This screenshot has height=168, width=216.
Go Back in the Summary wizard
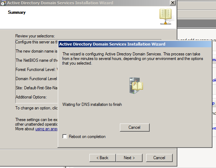(x=103, y=158)
